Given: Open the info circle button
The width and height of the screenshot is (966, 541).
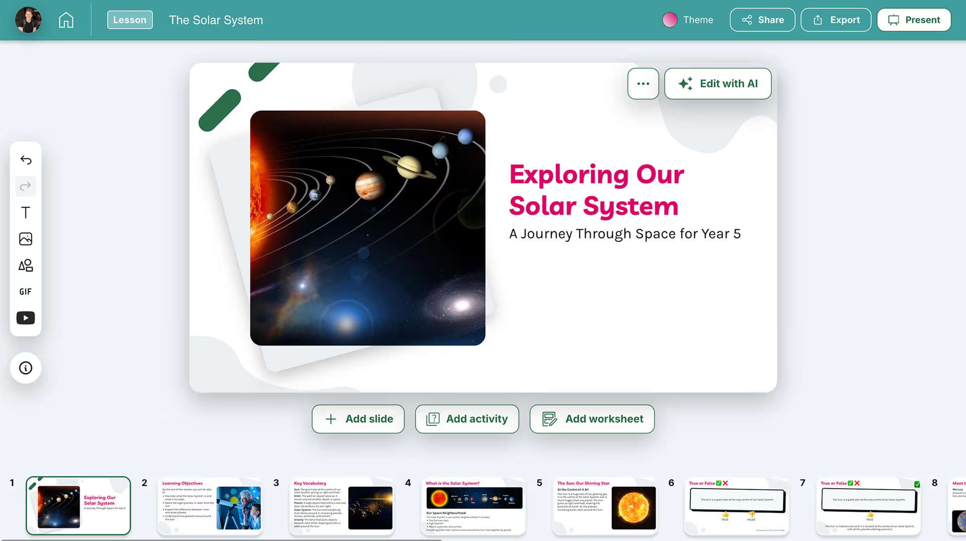Looking at the screenshot, I should [26, 368].
